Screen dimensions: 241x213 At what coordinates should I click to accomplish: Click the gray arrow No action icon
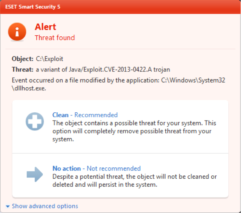click(35, 175)
